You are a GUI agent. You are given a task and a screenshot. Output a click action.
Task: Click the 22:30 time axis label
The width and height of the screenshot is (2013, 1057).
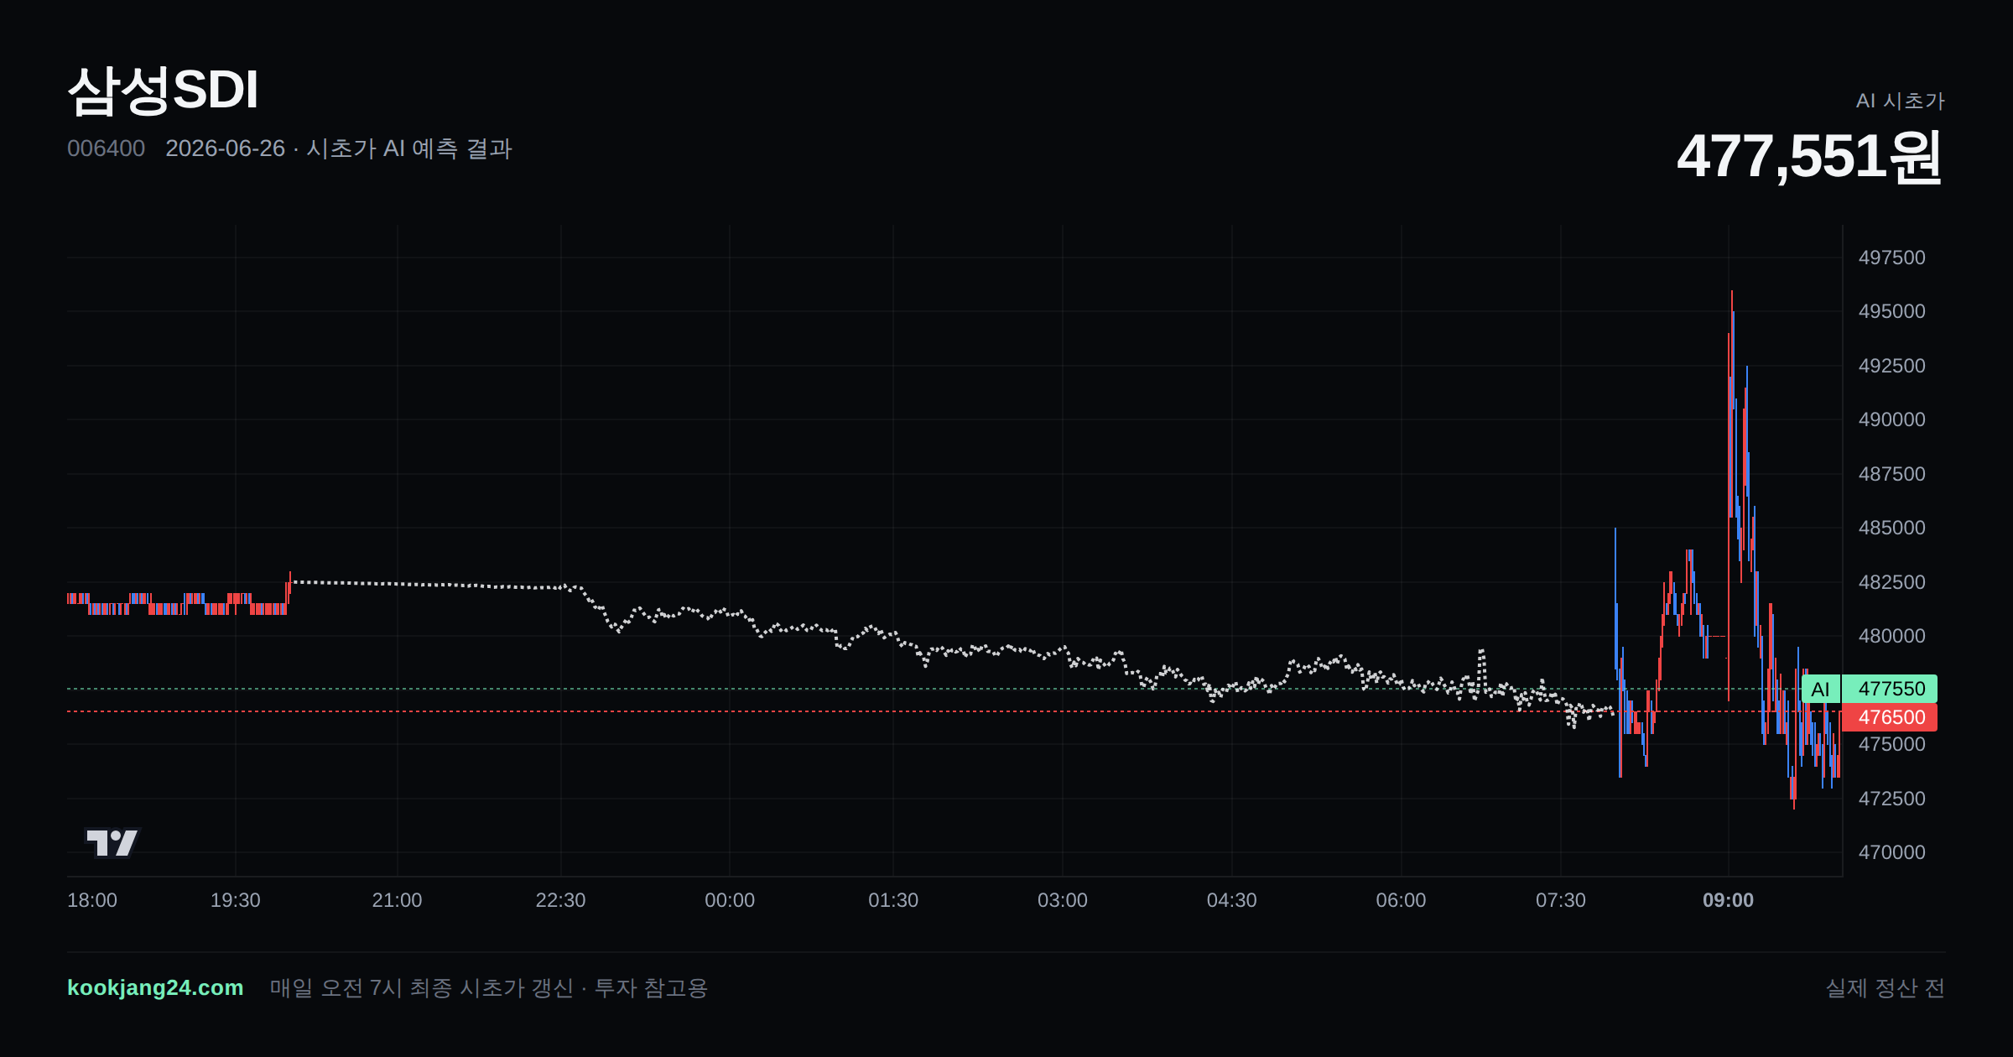point(560,900)
